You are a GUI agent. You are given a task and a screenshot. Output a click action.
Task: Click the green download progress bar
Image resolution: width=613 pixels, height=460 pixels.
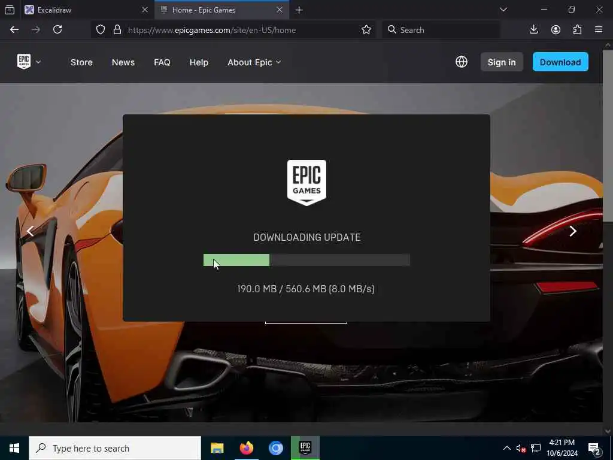pyautogui.click(x=236, y=260)
